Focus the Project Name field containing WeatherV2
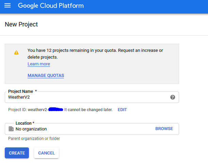 (85, 97)
